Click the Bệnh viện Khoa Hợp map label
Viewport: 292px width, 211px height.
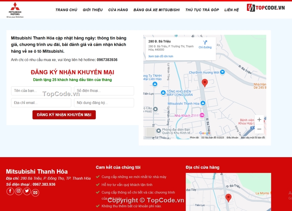[246, 122]
